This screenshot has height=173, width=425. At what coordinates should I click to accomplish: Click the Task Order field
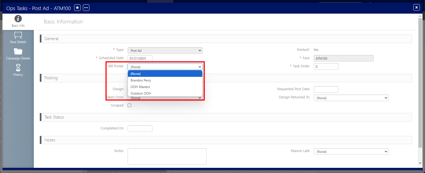click(x=326, y=66)
